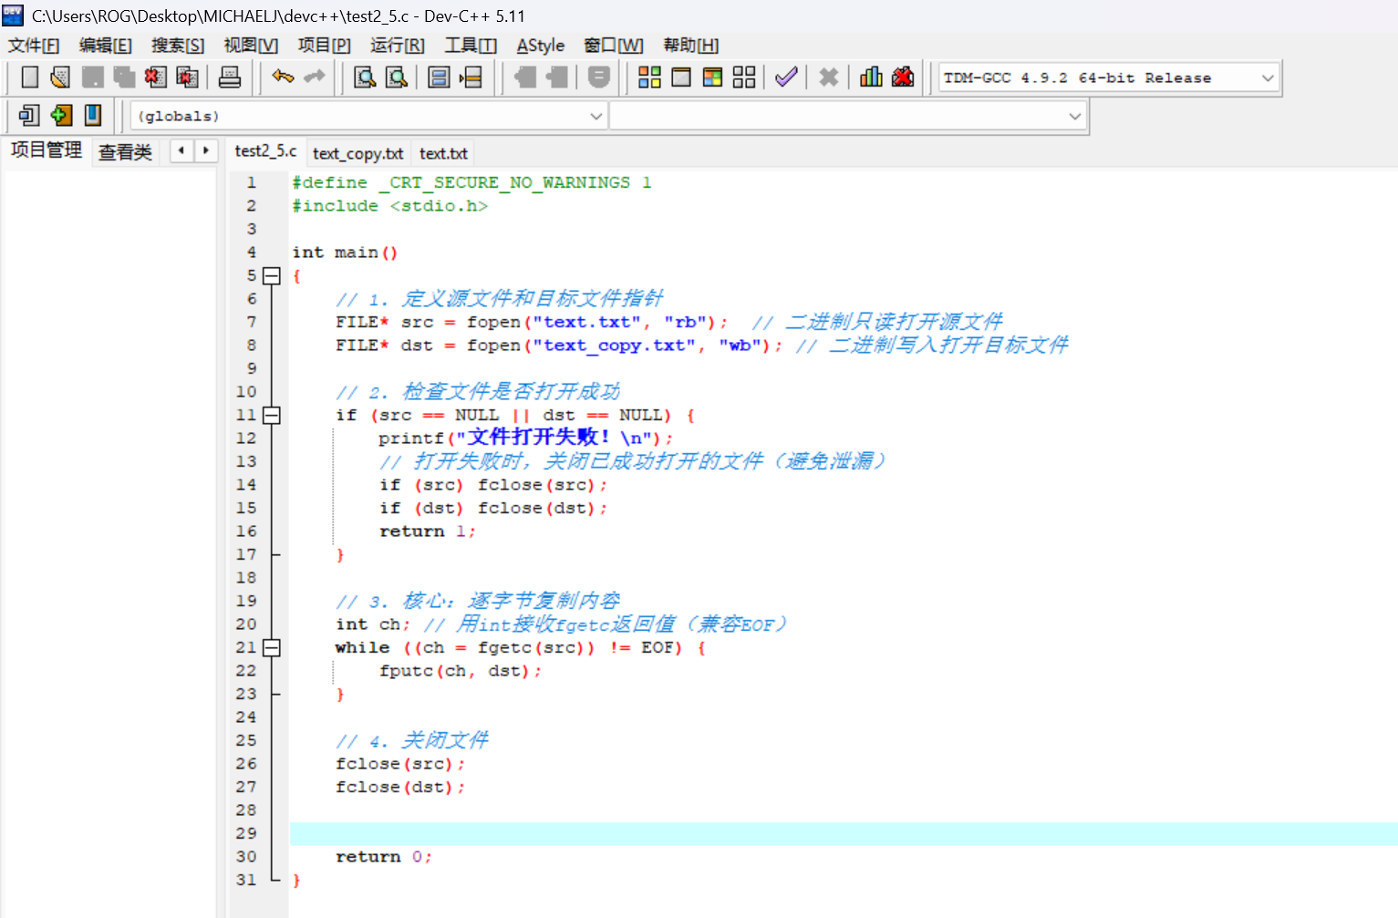Open the AStyle menu

coord(541,46)
